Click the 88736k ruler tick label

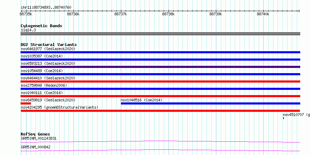point(73,14)
